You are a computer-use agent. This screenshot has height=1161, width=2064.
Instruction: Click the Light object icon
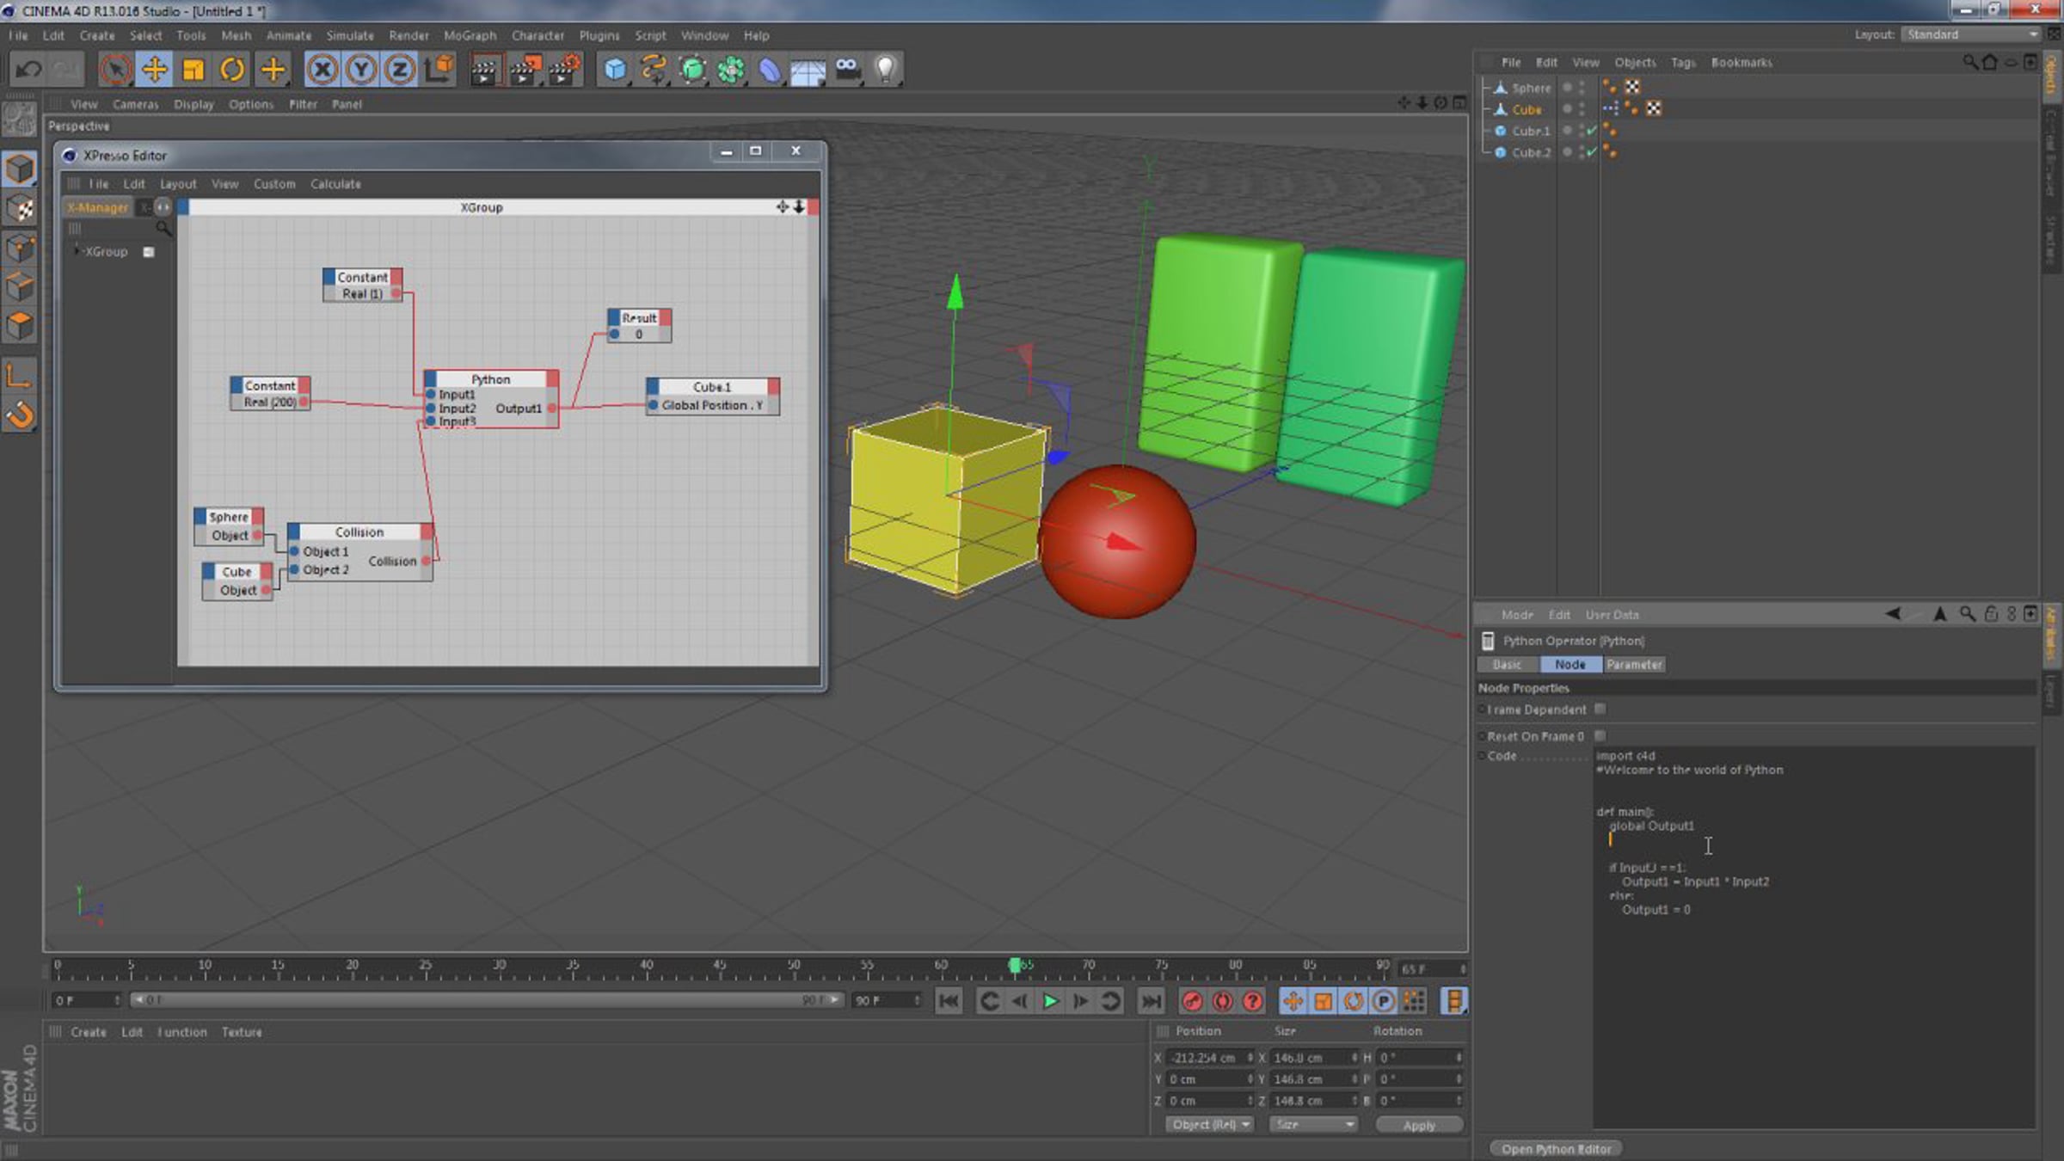pos(886,70)
